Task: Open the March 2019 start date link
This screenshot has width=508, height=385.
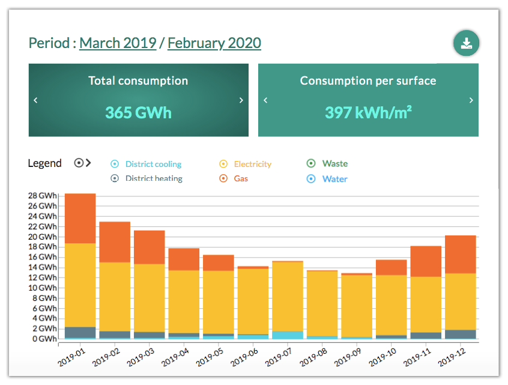Action: [x=118, y=43]
